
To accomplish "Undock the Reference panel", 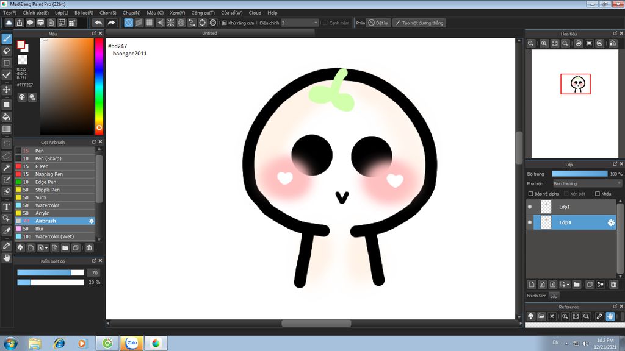I will 615,307.
